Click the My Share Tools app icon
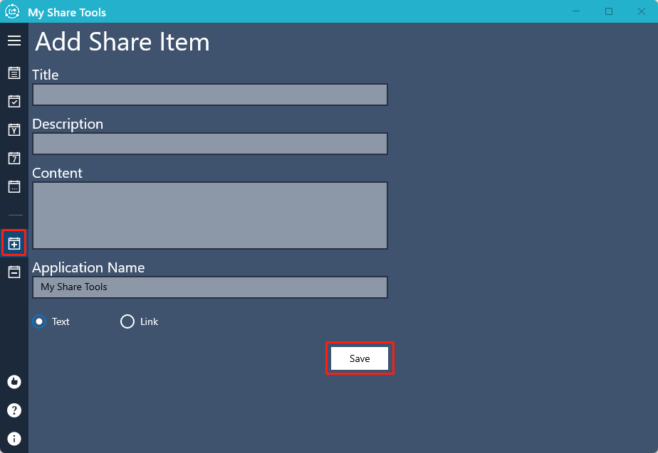Screen dimensions: 658x453 (x=12, y=11)
